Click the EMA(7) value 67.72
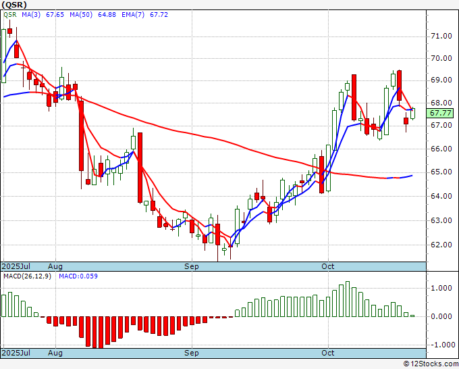The height and width of the screenshot is (369, 459). coord(159,15)
